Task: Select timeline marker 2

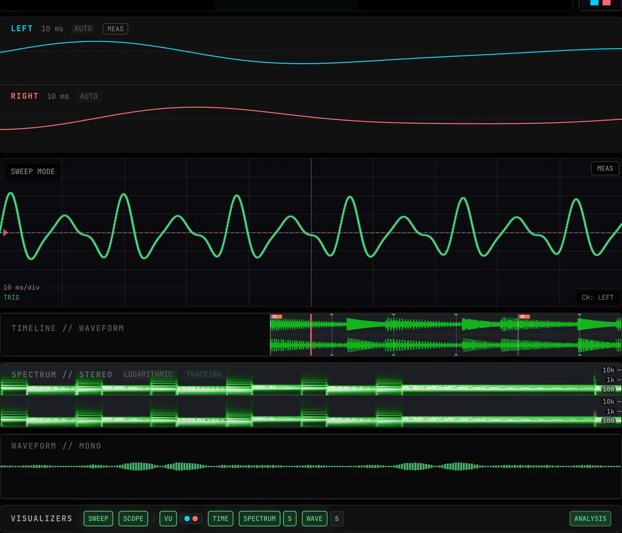Action: pos(524,316)
